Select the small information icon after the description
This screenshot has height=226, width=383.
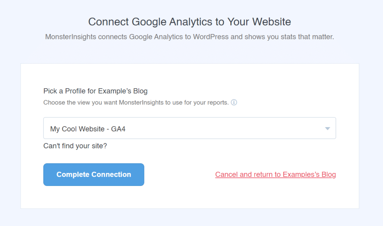234,102
